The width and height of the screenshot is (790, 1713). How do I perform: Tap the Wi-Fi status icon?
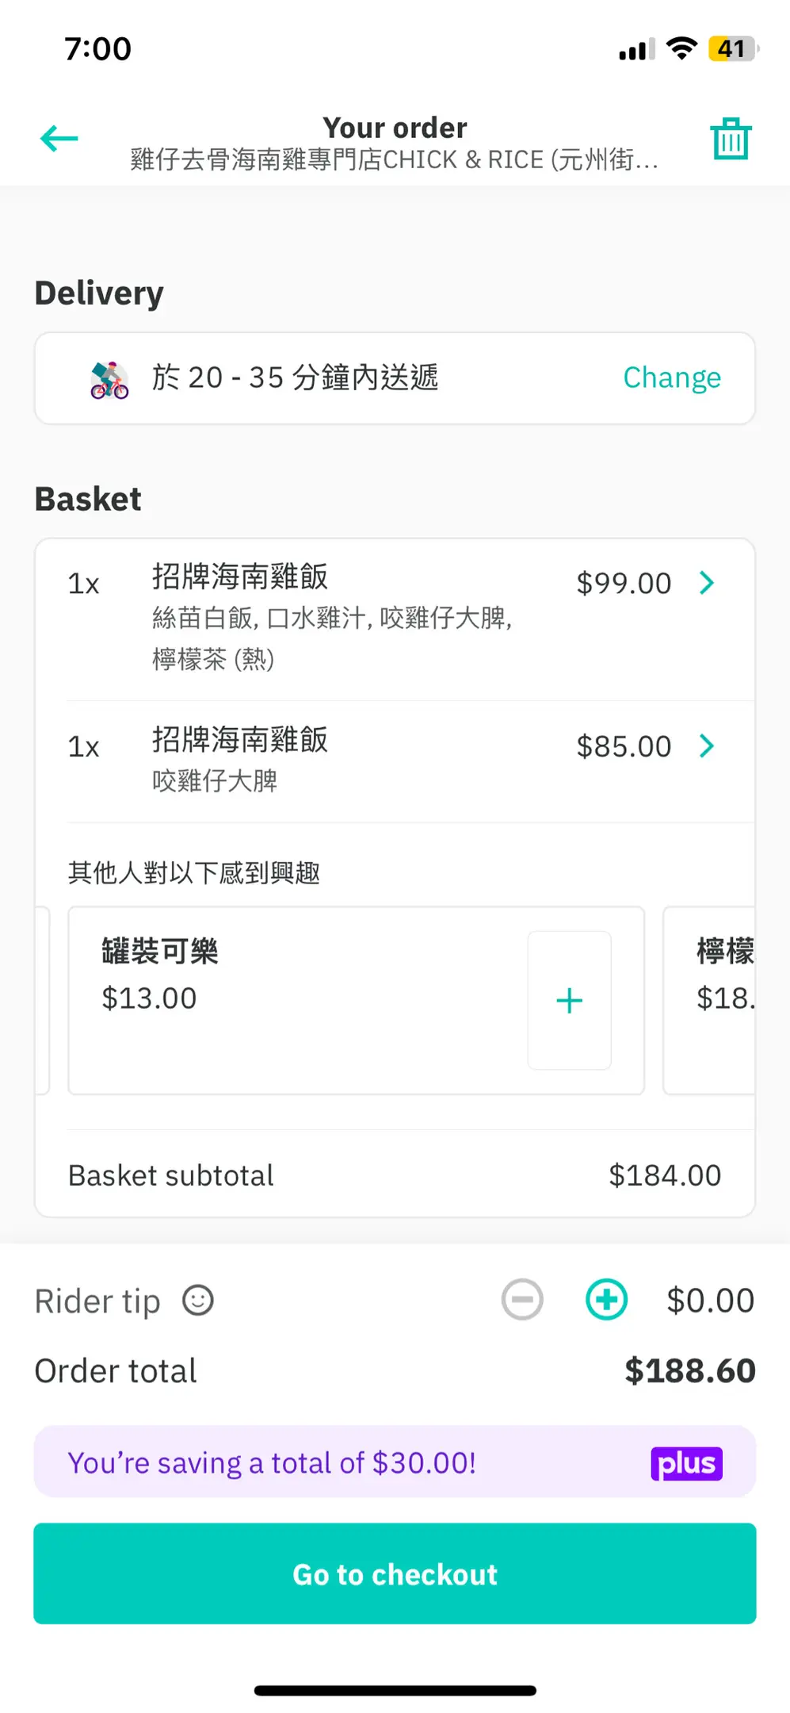click(x=681, y=48)
